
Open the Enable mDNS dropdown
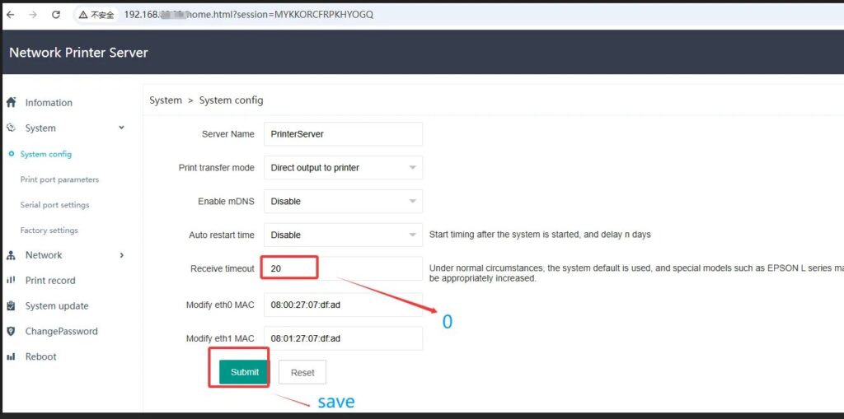point(343,201)
